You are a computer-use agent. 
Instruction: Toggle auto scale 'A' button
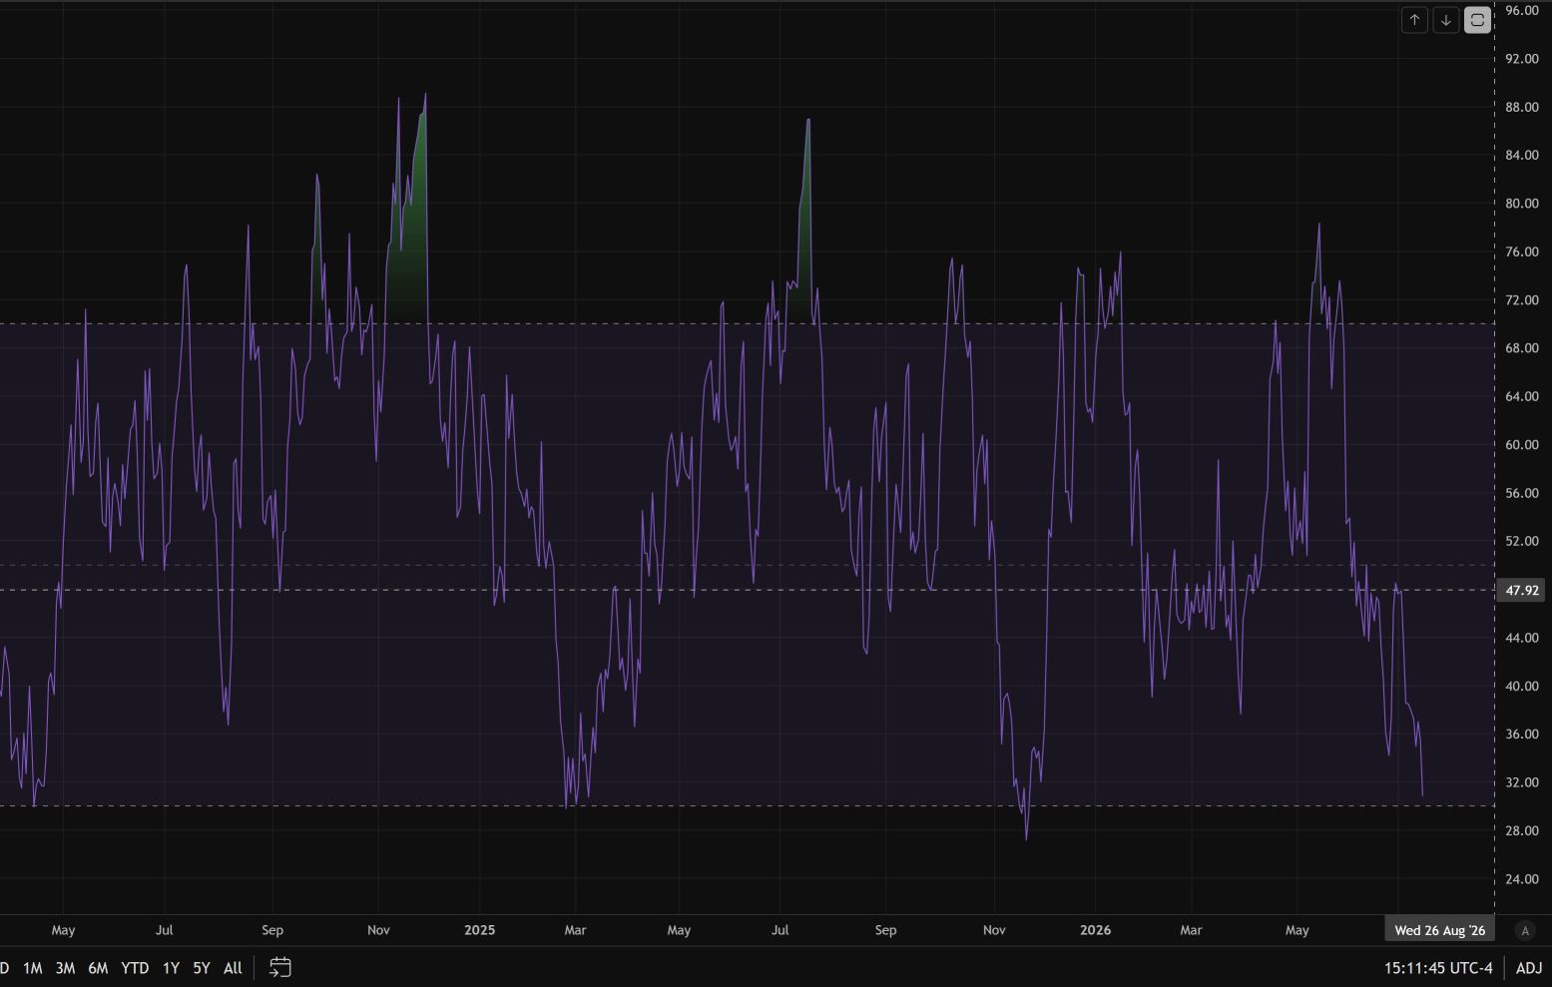[1524, 930]
